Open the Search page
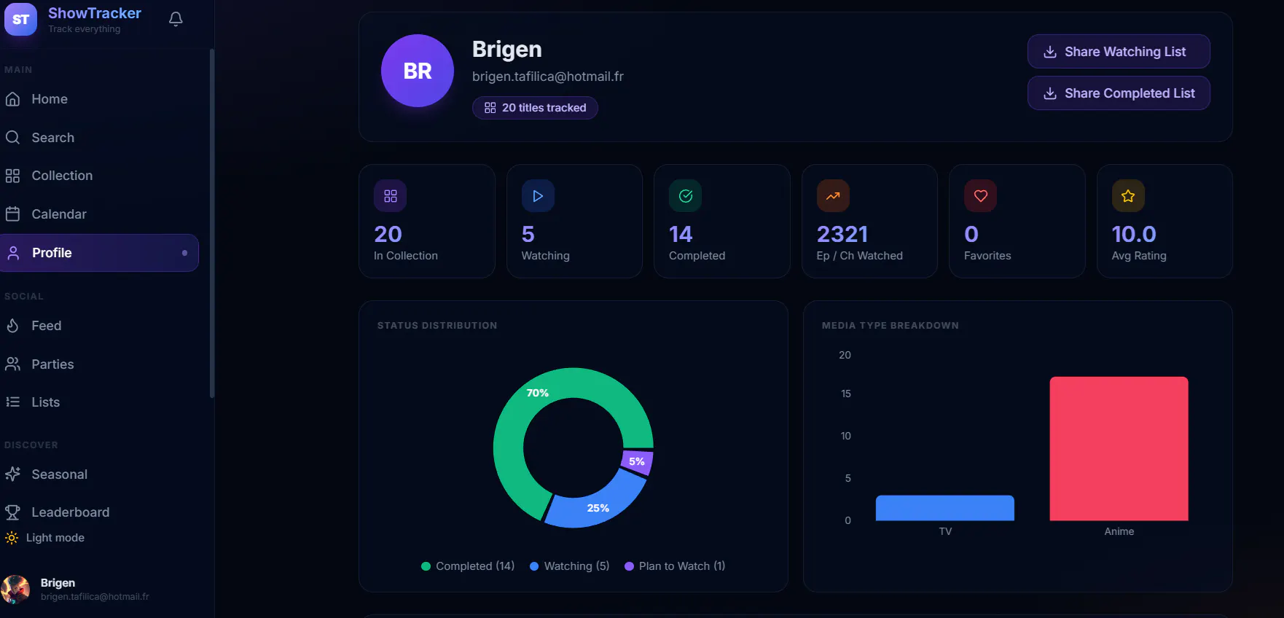The image size is (1284, 618). [99, 137]
